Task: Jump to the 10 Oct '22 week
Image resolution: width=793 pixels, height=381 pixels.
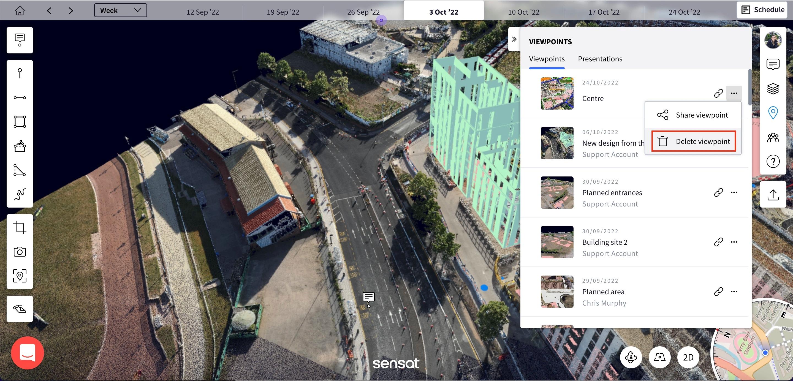Action: point(523,12)
